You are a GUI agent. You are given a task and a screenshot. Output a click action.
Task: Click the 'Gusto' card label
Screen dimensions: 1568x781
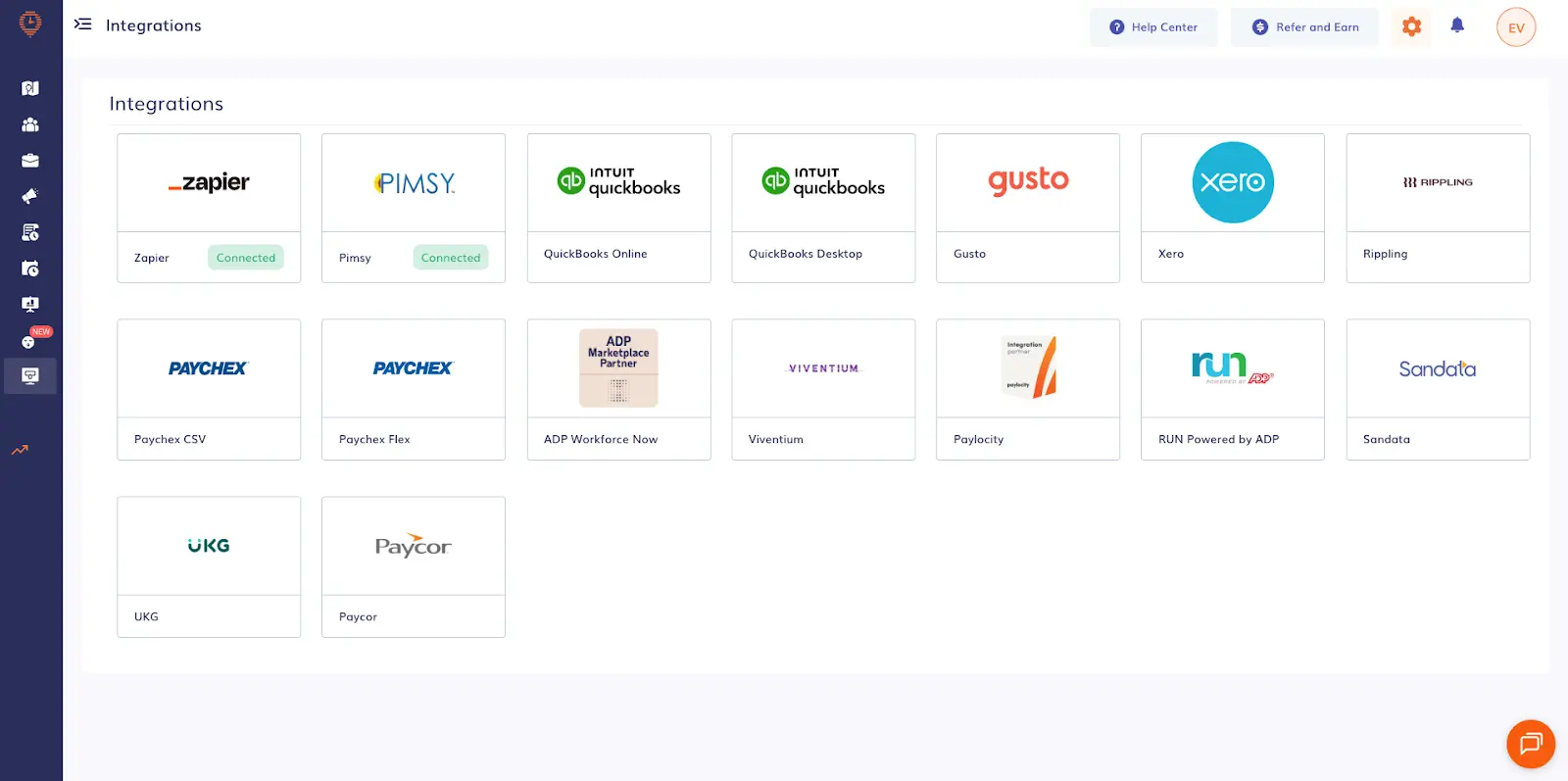(969, 254)
